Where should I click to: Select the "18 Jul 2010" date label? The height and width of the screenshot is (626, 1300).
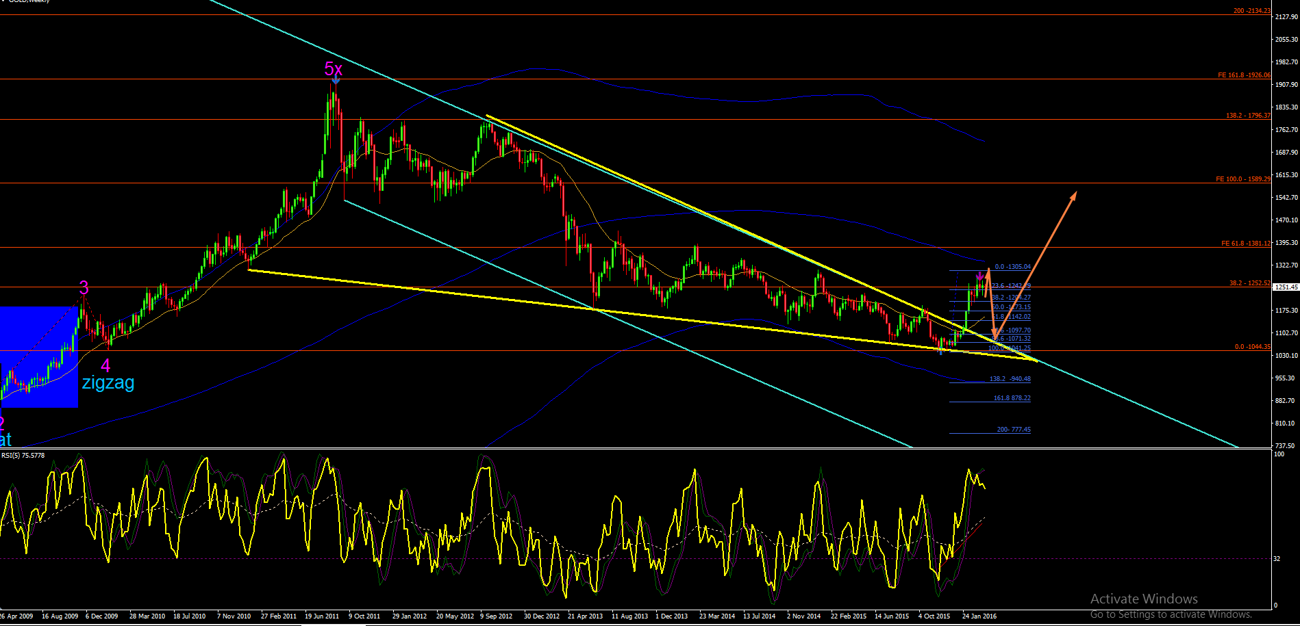point(190,616)
